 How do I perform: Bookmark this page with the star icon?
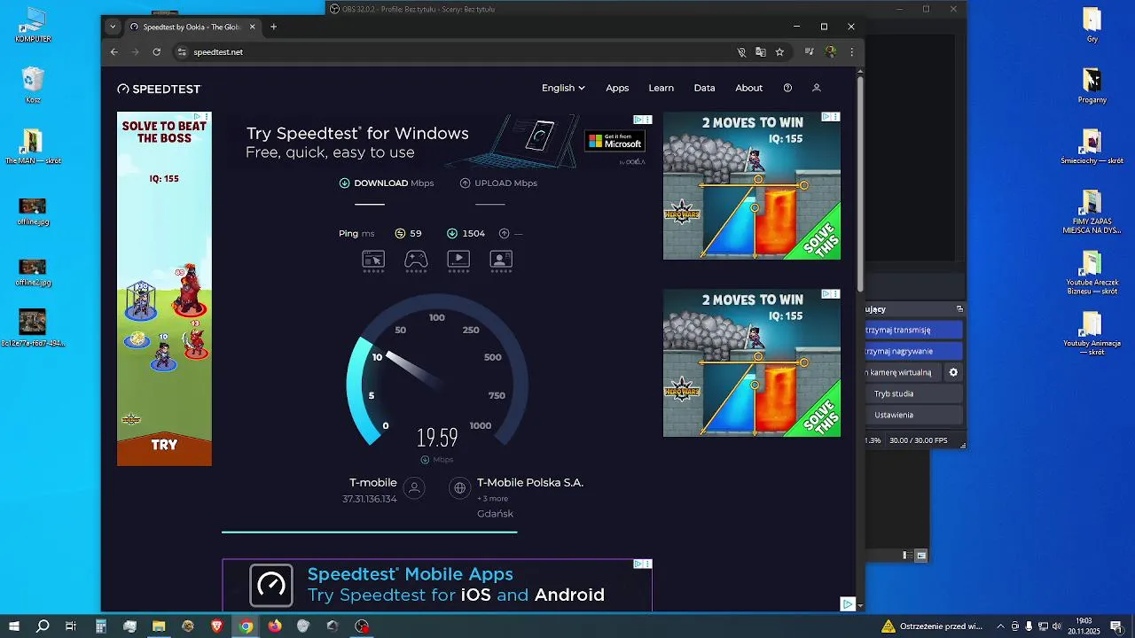coord(779,52)
